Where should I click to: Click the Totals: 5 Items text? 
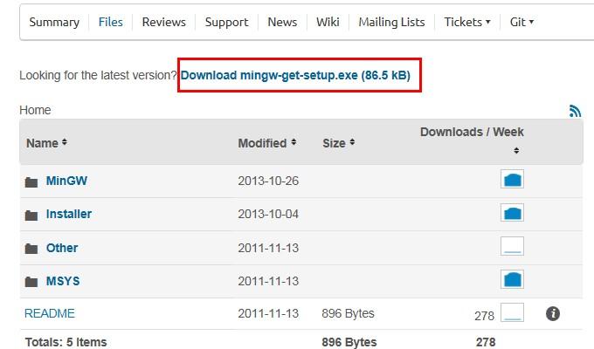click(x=66, y=342)
